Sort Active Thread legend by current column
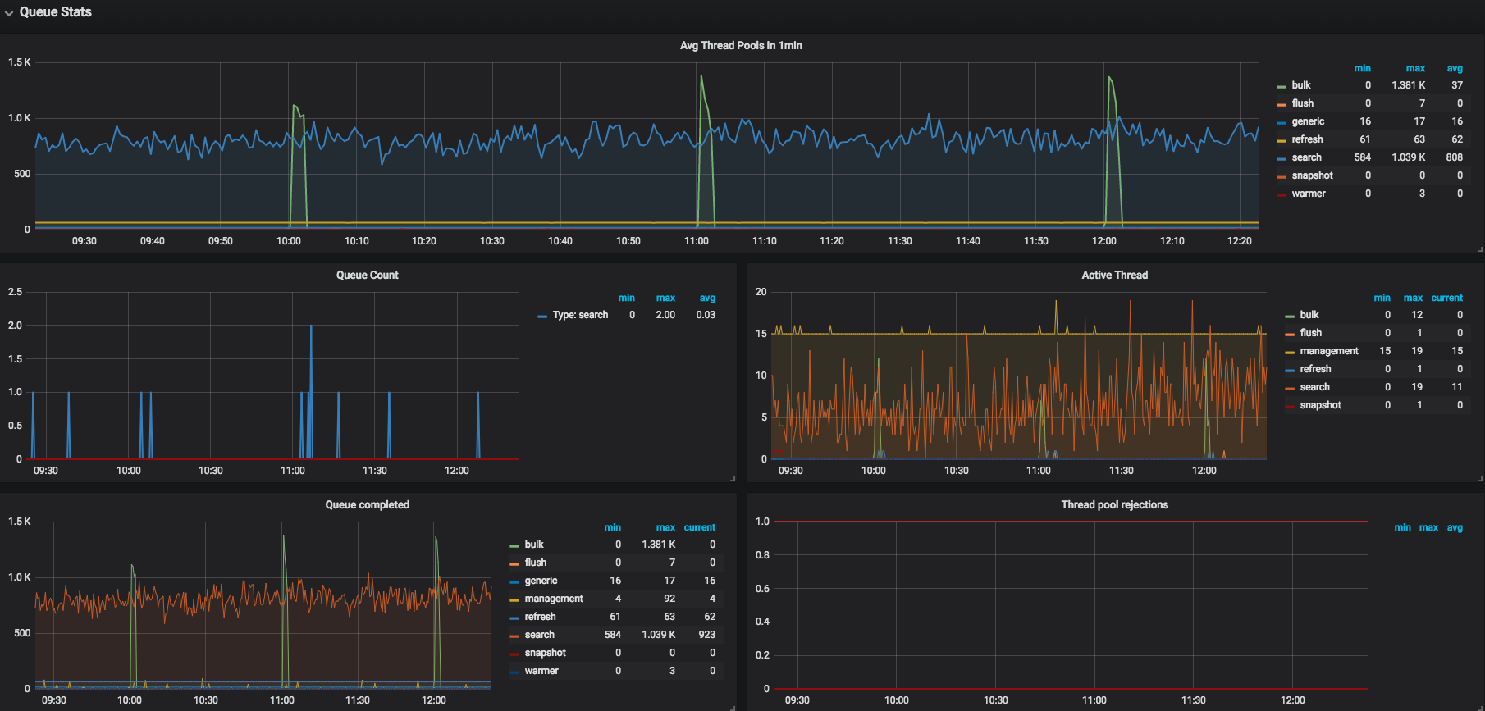 [1446, 299]
